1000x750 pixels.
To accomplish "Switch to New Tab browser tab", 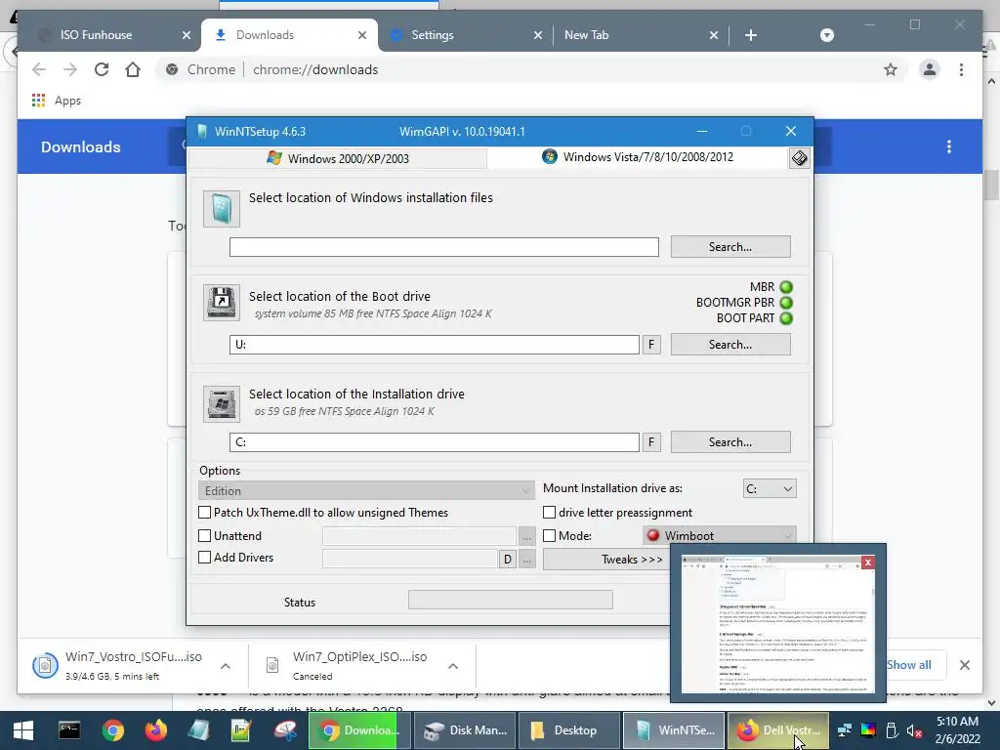I will [587, 35].
